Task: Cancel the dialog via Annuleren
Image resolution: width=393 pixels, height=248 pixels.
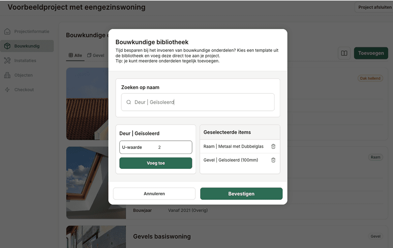Action: pyautogui.click(x=154, y=193)
